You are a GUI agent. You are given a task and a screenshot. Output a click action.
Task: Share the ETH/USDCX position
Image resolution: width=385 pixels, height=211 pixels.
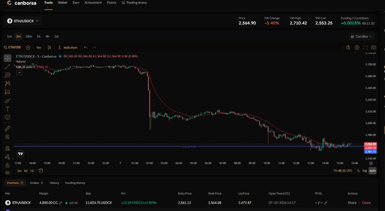pos(352,203)
